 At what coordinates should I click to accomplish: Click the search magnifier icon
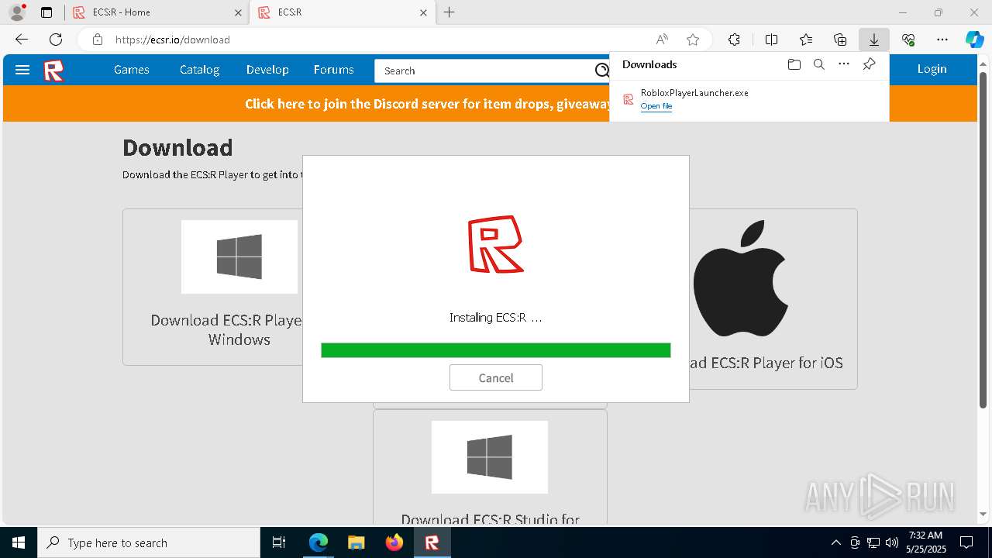[602, 71]
